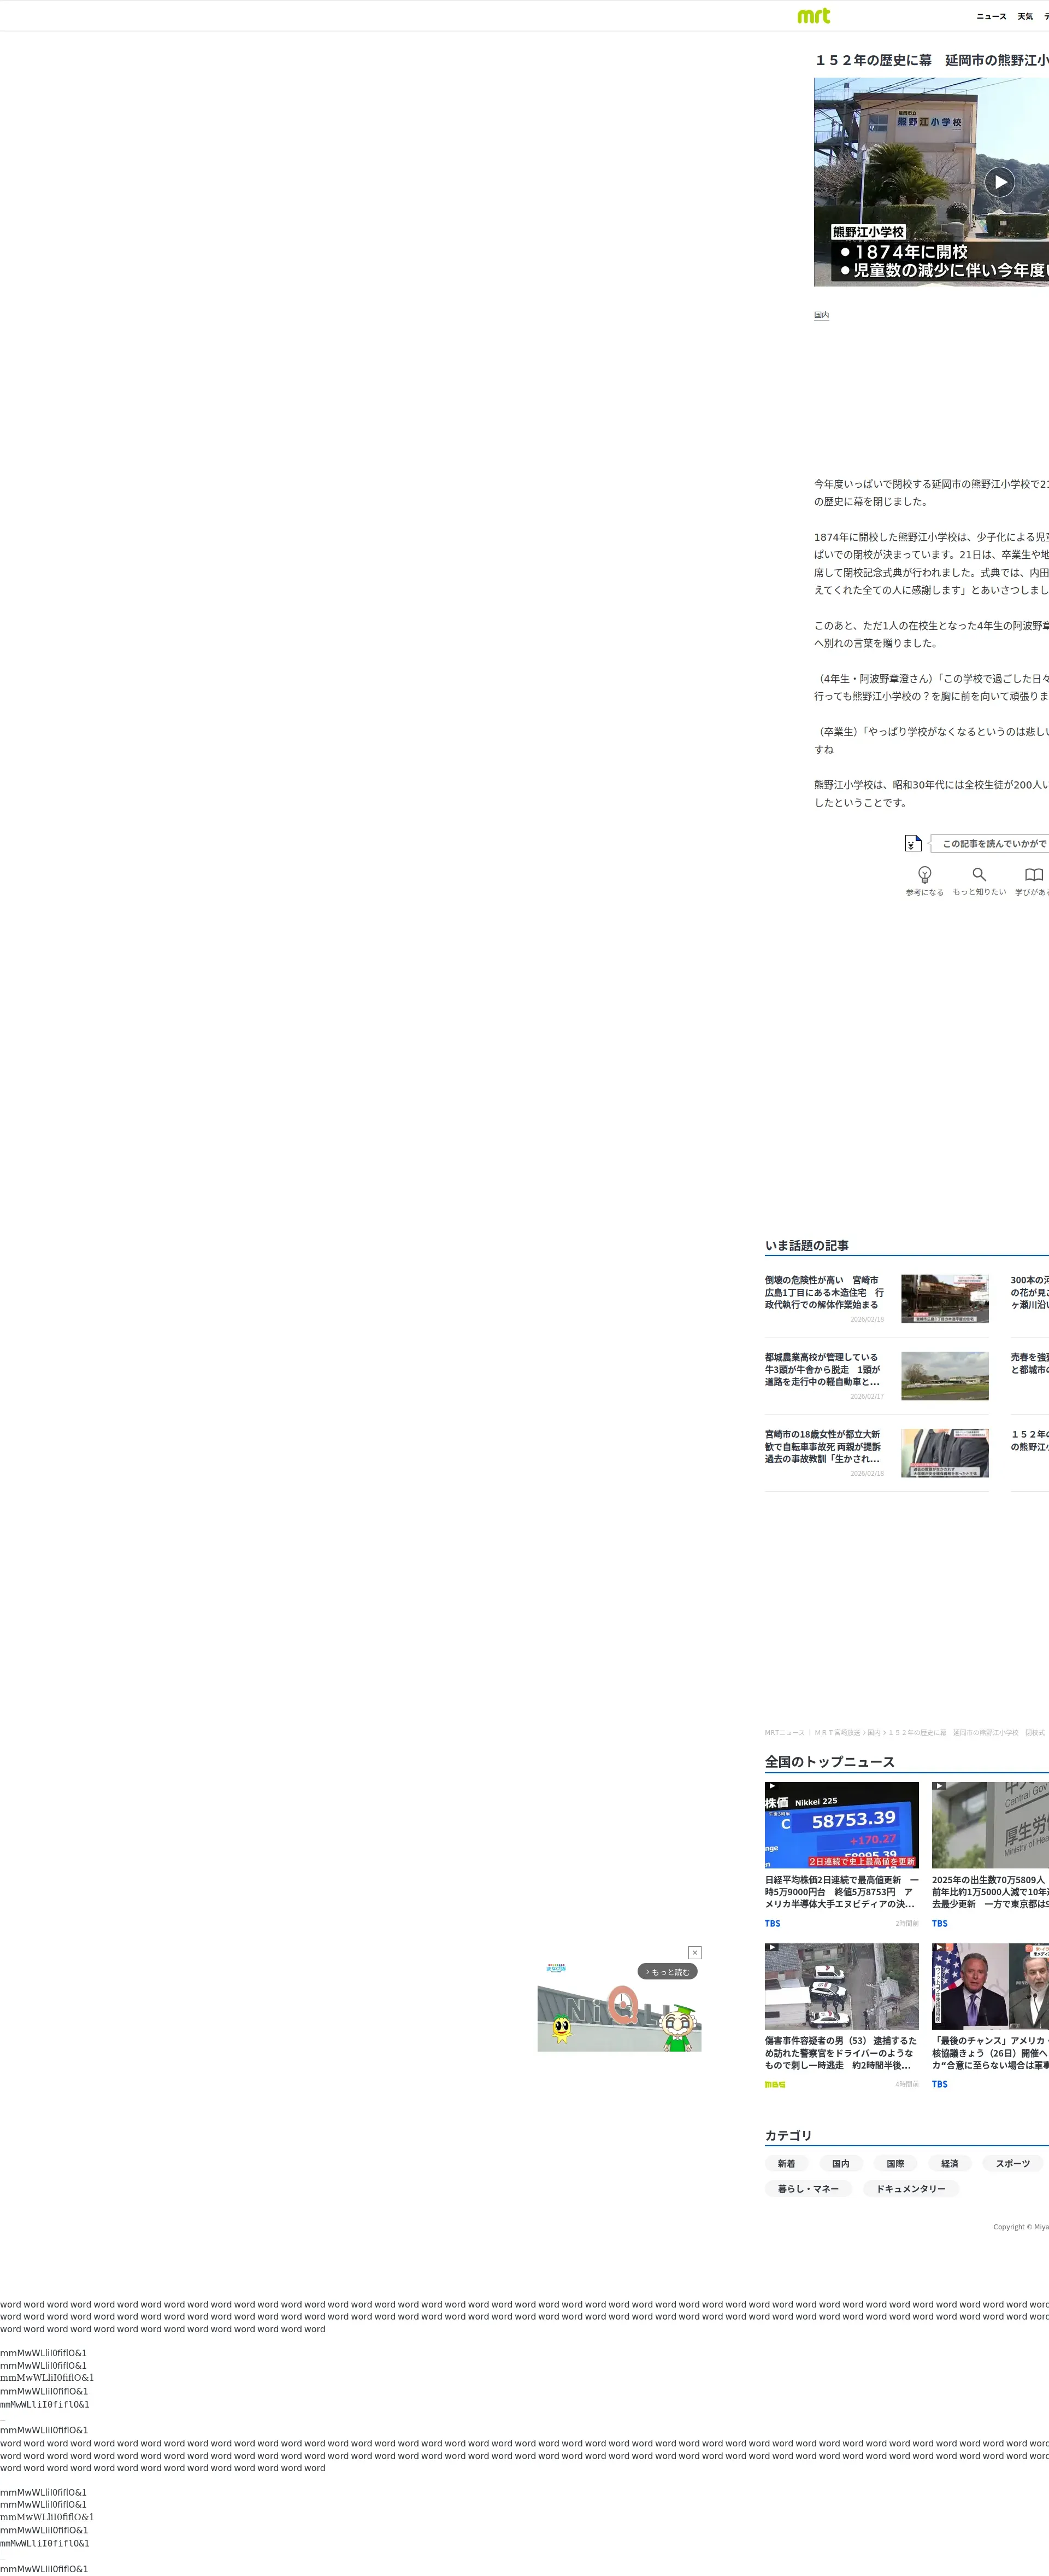Play the Nikkei 225 stock news video thumbnail

[x=841, y=1824]
